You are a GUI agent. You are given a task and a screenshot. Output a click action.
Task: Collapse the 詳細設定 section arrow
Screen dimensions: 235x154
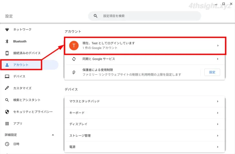53,135
